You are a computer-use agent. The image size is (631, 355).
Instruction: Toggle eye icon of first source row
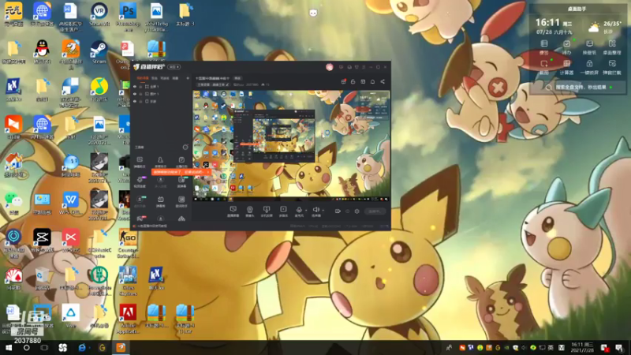[135, 87]
